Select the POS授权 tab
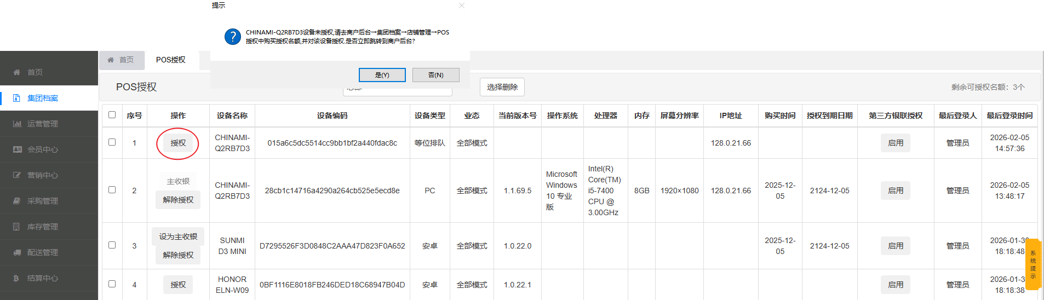Screen dimensions: 1044x300 [x=170, y=60]
